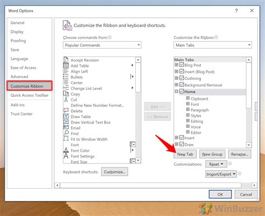Uncheck the Insert (Blog Post) checkbox
Screen dimensions: 265x216
pyautogui.click(x=182, y=71)
